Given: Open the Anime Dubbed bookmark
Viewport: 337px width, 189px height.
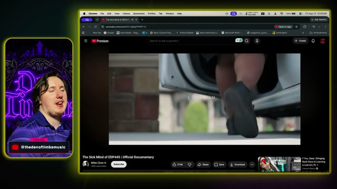Looking at the screenshot, I should click(x=185, y=33).
